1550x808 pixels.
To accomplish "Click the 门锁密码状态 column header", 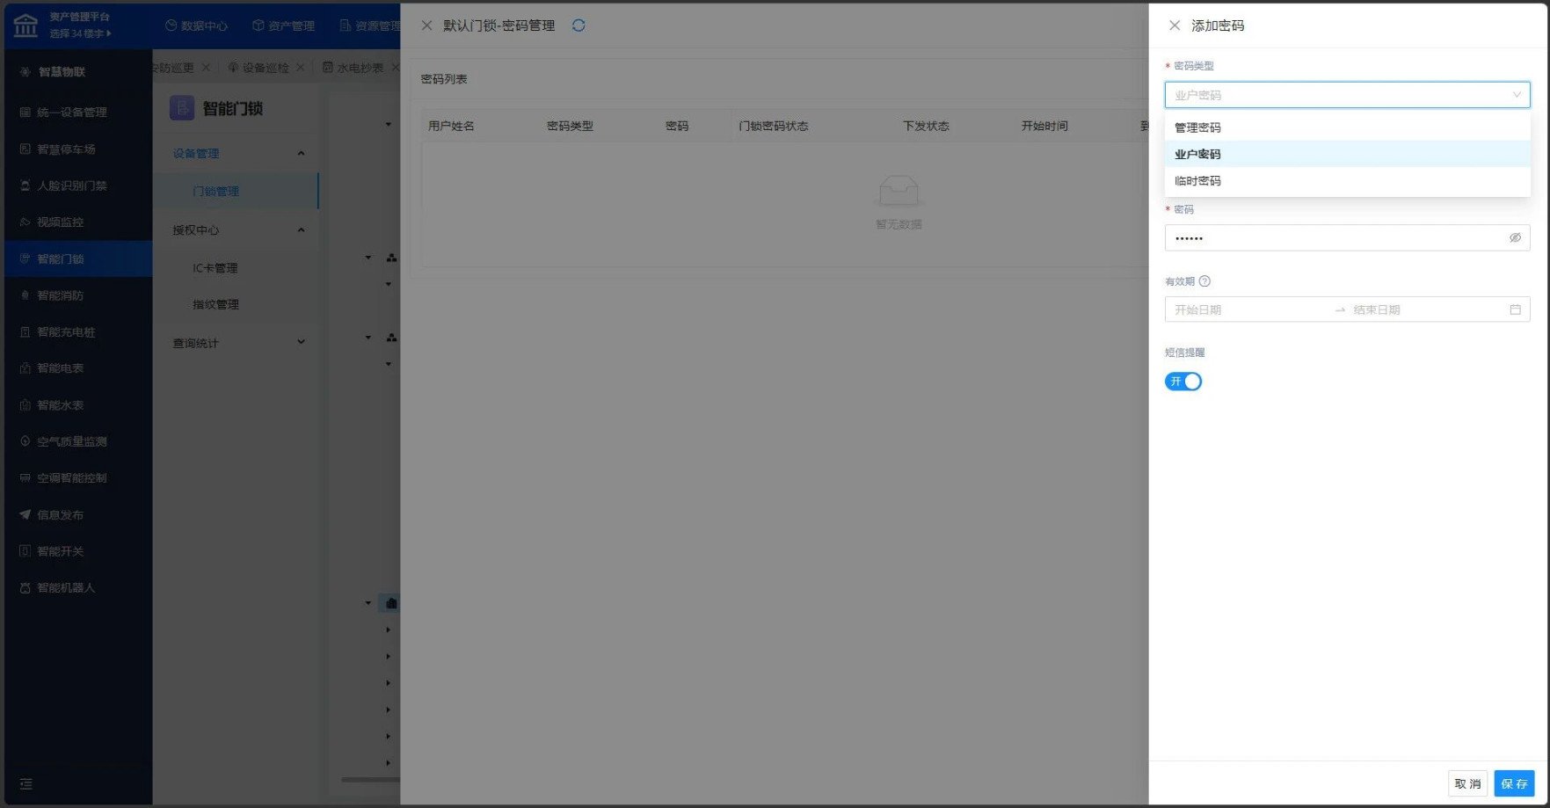I will (x=774, y=126).
